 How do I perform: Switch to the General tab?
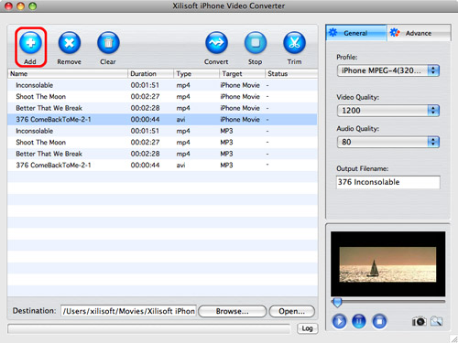(356, 33)
